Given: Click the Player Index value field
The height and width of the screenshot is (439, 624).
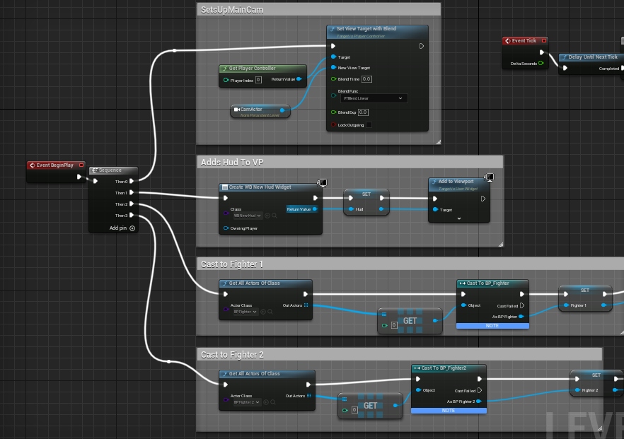Looking at the screenshot, I should tap(258, 80).
